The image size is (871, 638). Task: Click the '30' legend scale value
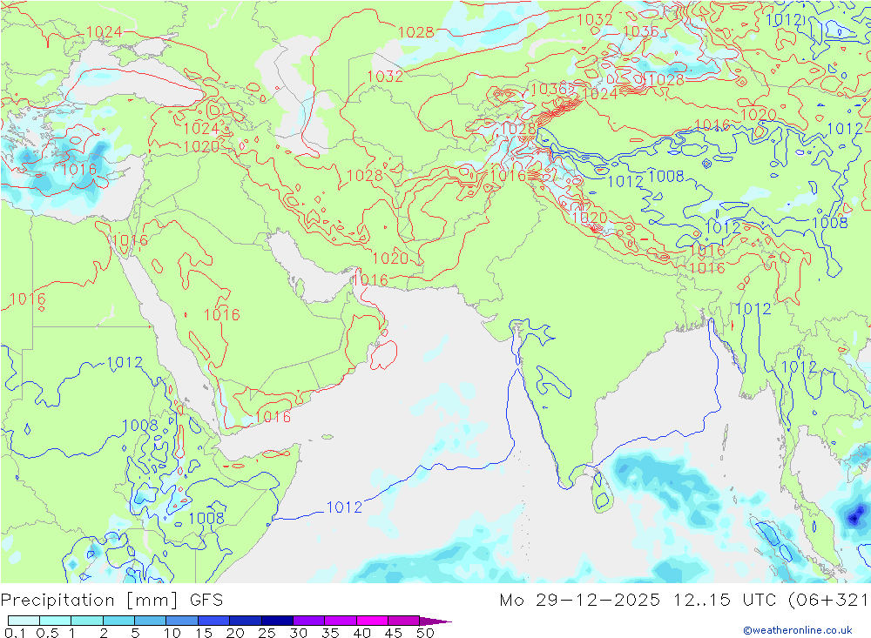(298, 633)
